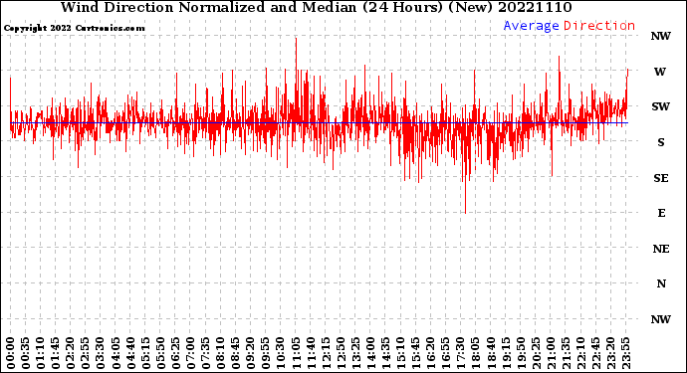Click the 22:10 time label

coord(580,354)
